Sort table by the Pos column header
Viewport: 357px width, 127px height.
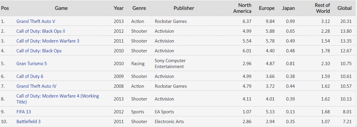click(x=5, y=8)
